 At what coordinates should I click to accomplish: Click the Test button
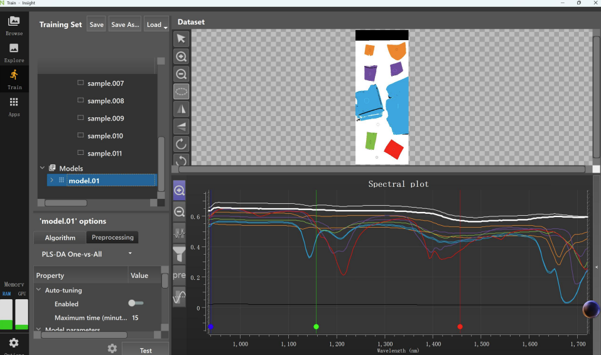146,349
